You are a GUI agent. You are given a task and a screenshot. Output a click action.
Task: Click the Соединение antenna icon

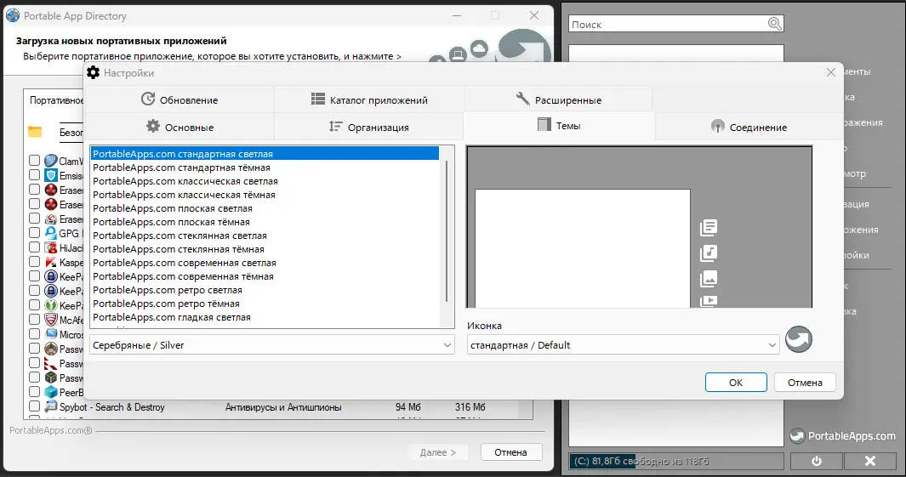[718, 127]
